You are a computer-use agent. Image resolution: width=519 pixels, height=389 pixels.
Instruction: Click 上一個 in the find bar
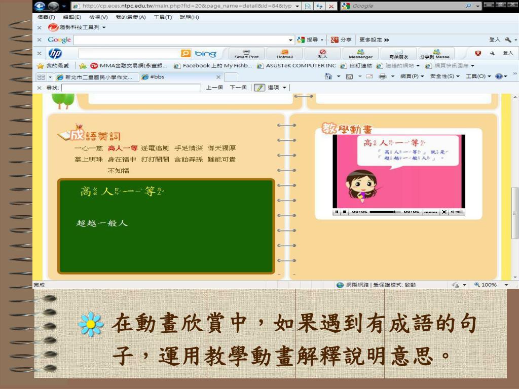[x=214, y=88]
